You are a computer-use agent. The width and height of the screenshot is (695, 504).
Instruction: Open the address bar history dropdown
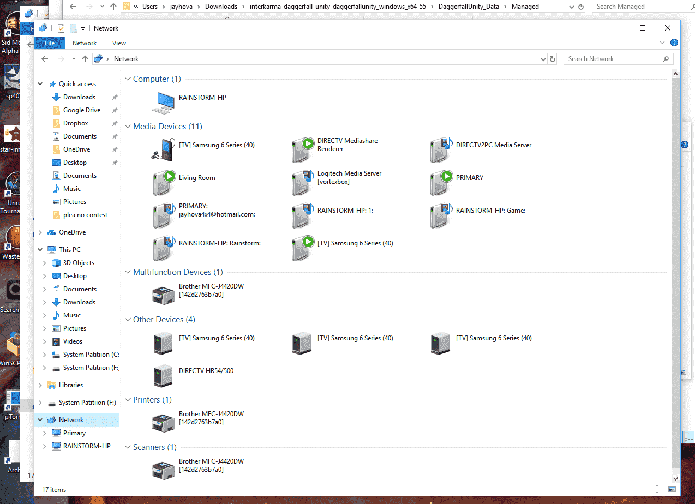coord(543,59)
